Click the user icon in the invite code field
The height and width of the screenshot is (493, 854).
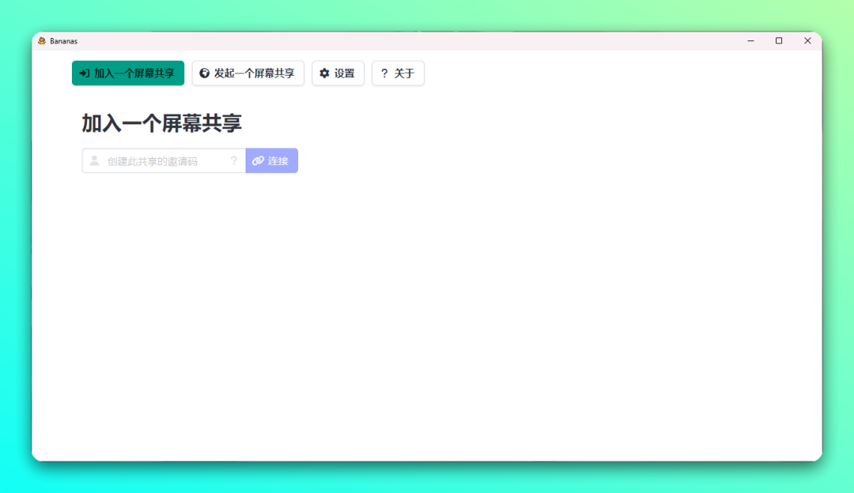pyautogui.click(x=95, y=161)
